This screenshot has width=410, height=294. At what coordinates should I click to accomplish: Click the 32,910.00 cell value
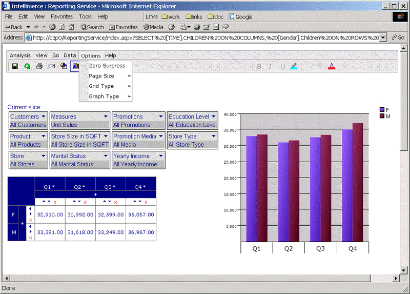tap(50, 214)
